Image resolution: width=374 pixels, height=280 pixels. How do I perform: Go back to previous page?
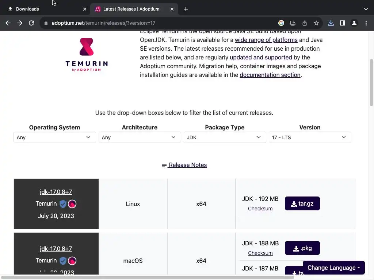pyautogui.click(x=8, y=23)
